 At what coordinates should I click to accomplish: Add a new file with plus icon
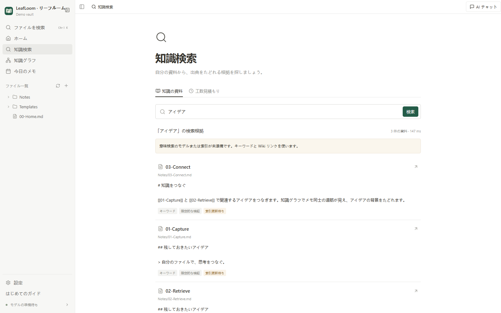(x=66, y=86)
